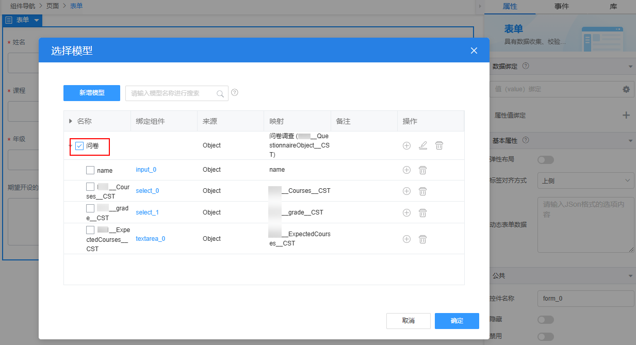Switch to the 库 tab

point(613,6)
